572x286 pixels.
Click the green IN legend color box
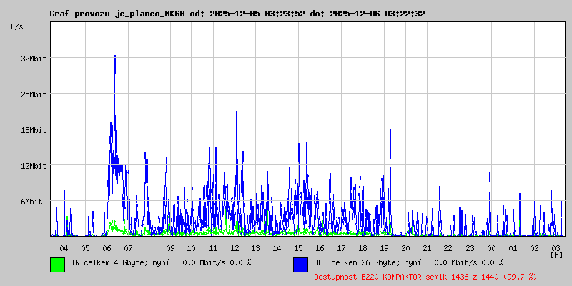[57, 264]
